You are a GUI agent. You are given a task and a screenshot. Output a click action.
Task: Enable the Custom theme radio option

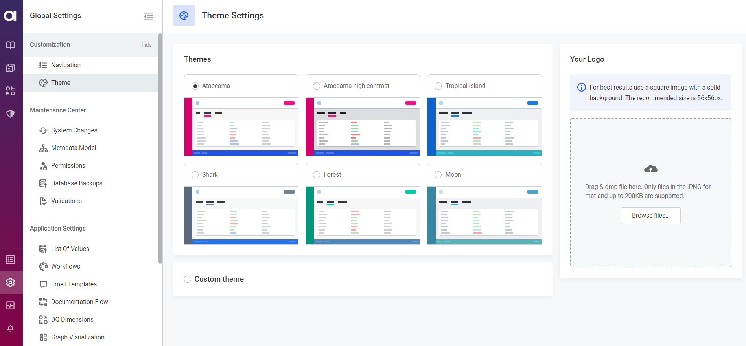(x=188, y=279)
